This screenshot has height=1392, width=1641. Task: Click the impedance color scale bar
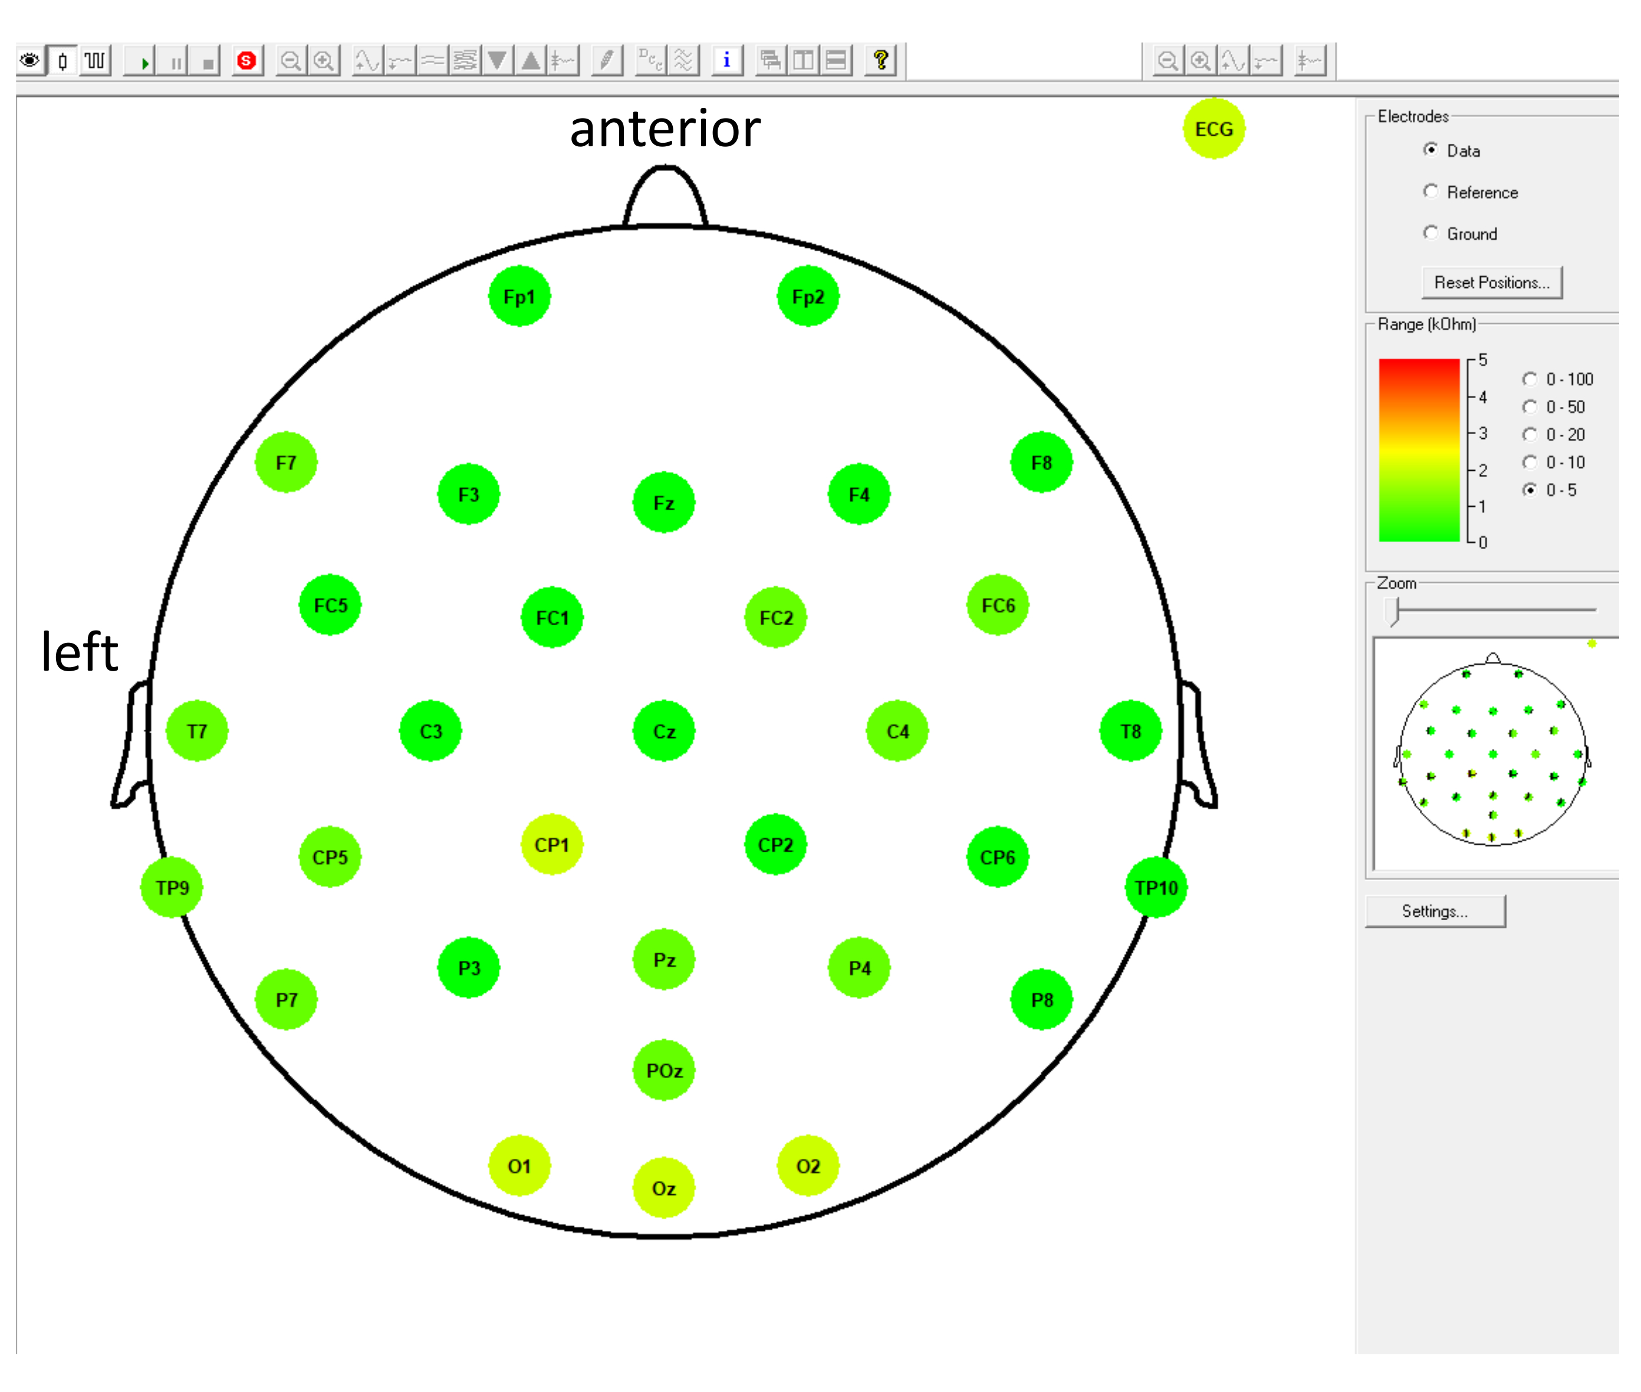pos(1419,451)
